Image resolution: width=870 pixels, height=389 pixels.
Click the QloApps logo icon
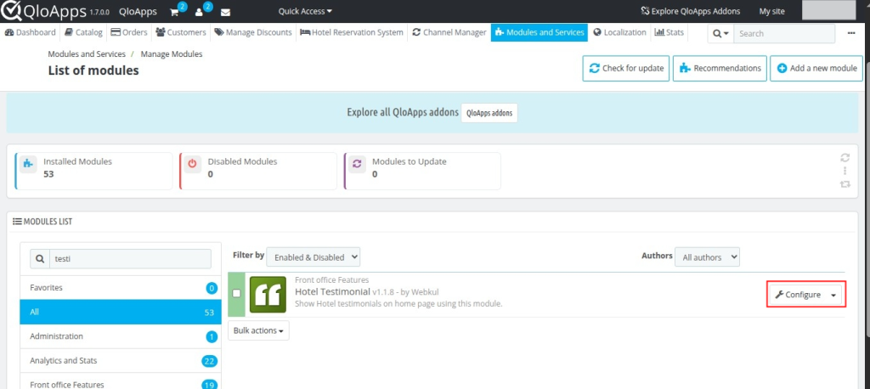pos(11,10)
